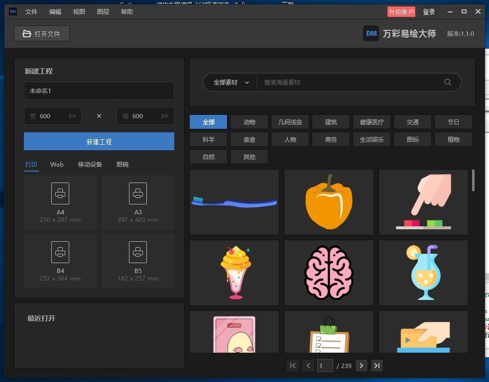Viewport: 489px width, 382px height.
Task: Click the 搜索海量素材 search box
Action: tap(349, 82)
